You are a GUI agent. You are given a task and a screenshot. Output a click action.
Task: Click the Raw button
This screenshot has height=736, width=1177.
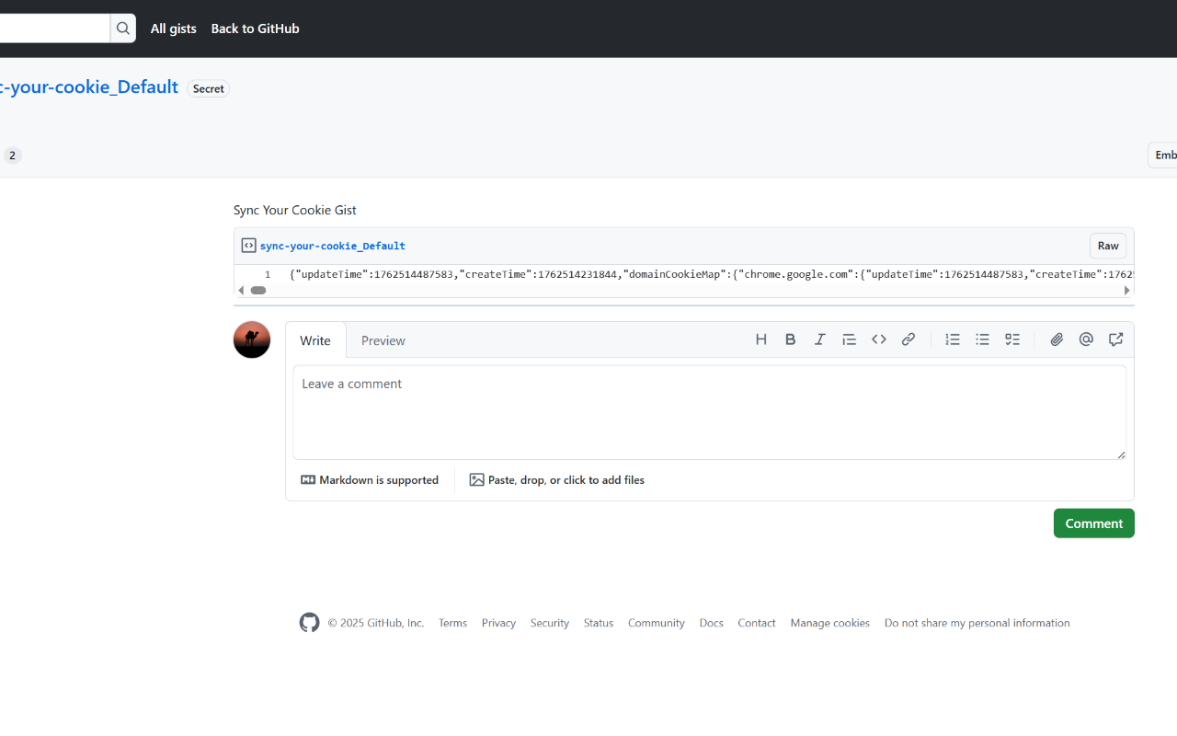point(1108,246)
